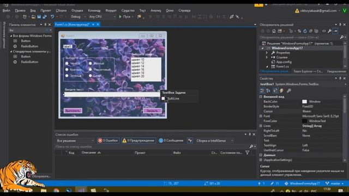The width and height of the screenshot is (349, 196).
Task: Select the Красный radio button
Action: click(67, 70)
